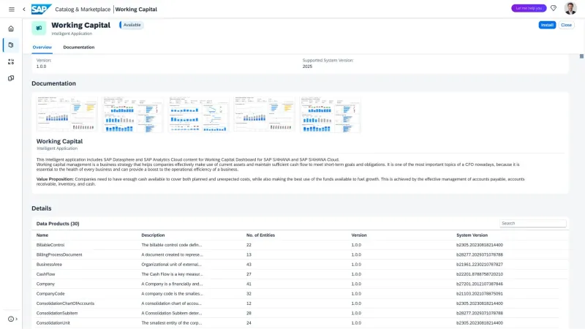Click the Available status badge
Viewport: 585px width, 329px height.
(x=132, y=25)
